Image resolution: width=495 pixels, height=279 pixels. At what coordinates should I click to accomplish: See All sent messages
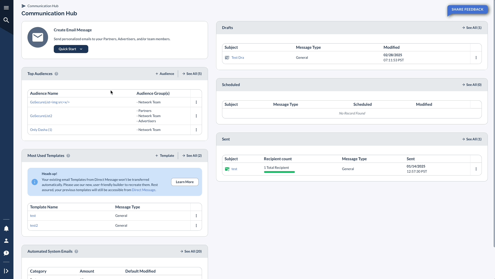[x=472, y=139]
